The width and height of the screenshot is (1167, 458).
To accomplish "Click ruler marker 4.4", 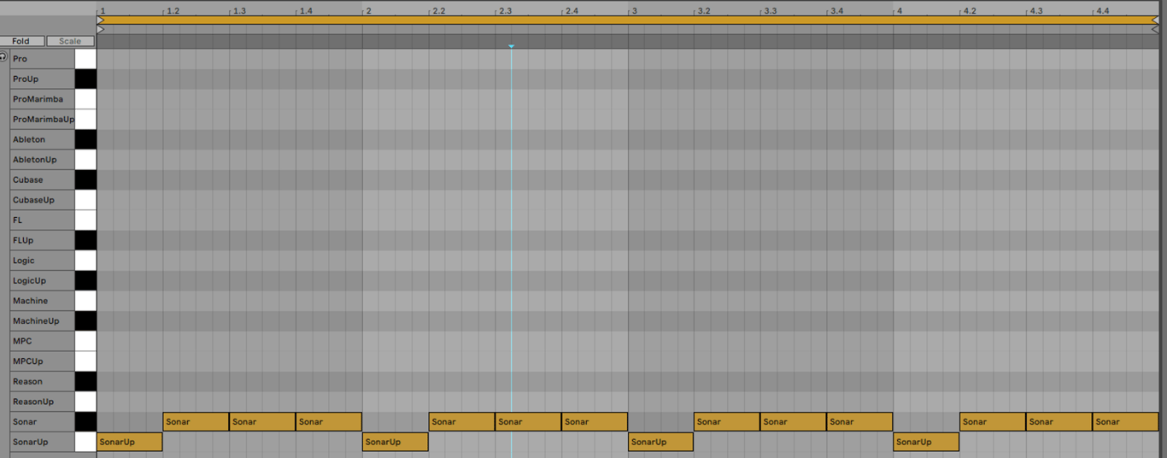I will (1102, 11).
